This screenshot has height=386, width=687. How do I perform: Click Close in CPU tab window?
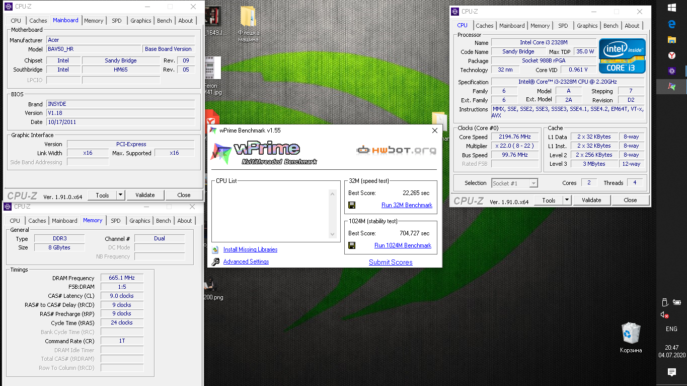pos(630,200)
